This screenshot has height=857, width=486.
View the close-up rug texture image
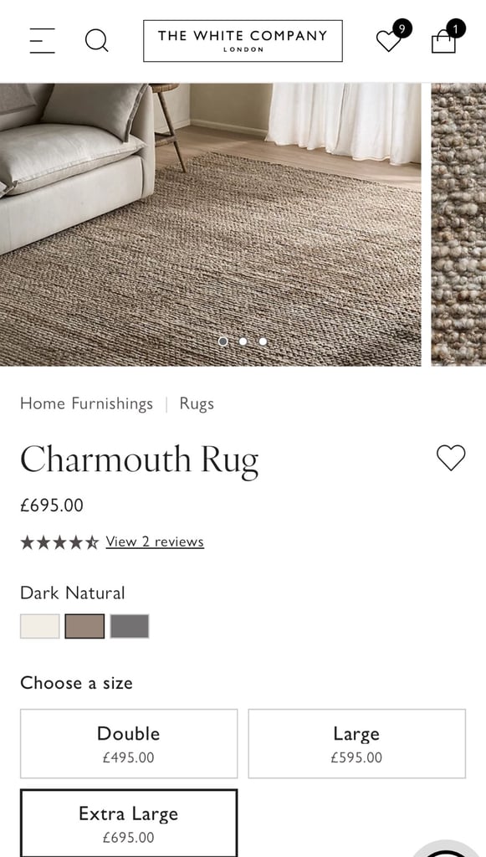pos(458,224)
